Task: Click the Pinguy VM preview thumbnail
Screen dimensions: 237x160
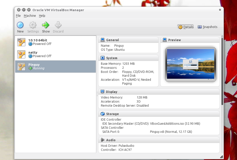Action: [191, 65]
